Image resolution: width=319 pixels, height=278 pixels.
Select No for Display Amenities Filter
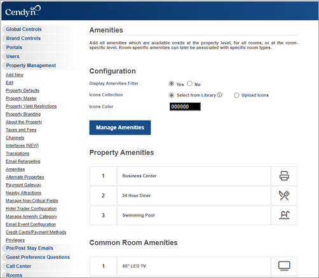[189, 84]
